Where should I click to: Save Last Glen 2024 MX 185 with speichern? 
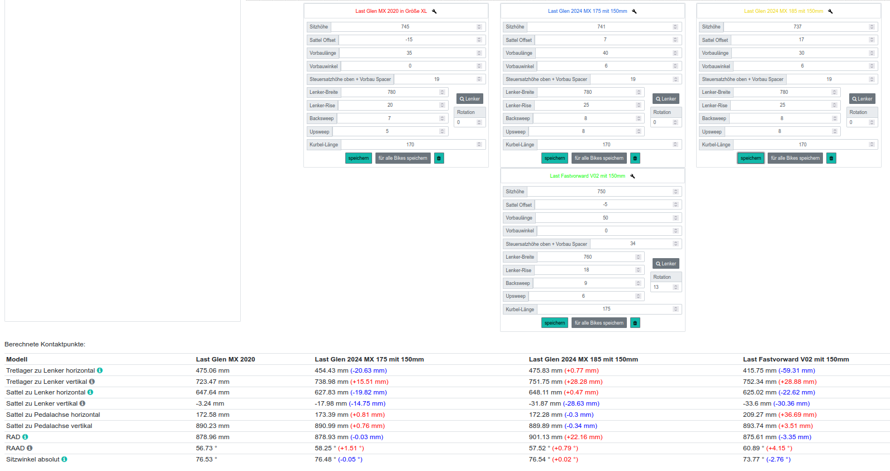(x=751, y=158)
